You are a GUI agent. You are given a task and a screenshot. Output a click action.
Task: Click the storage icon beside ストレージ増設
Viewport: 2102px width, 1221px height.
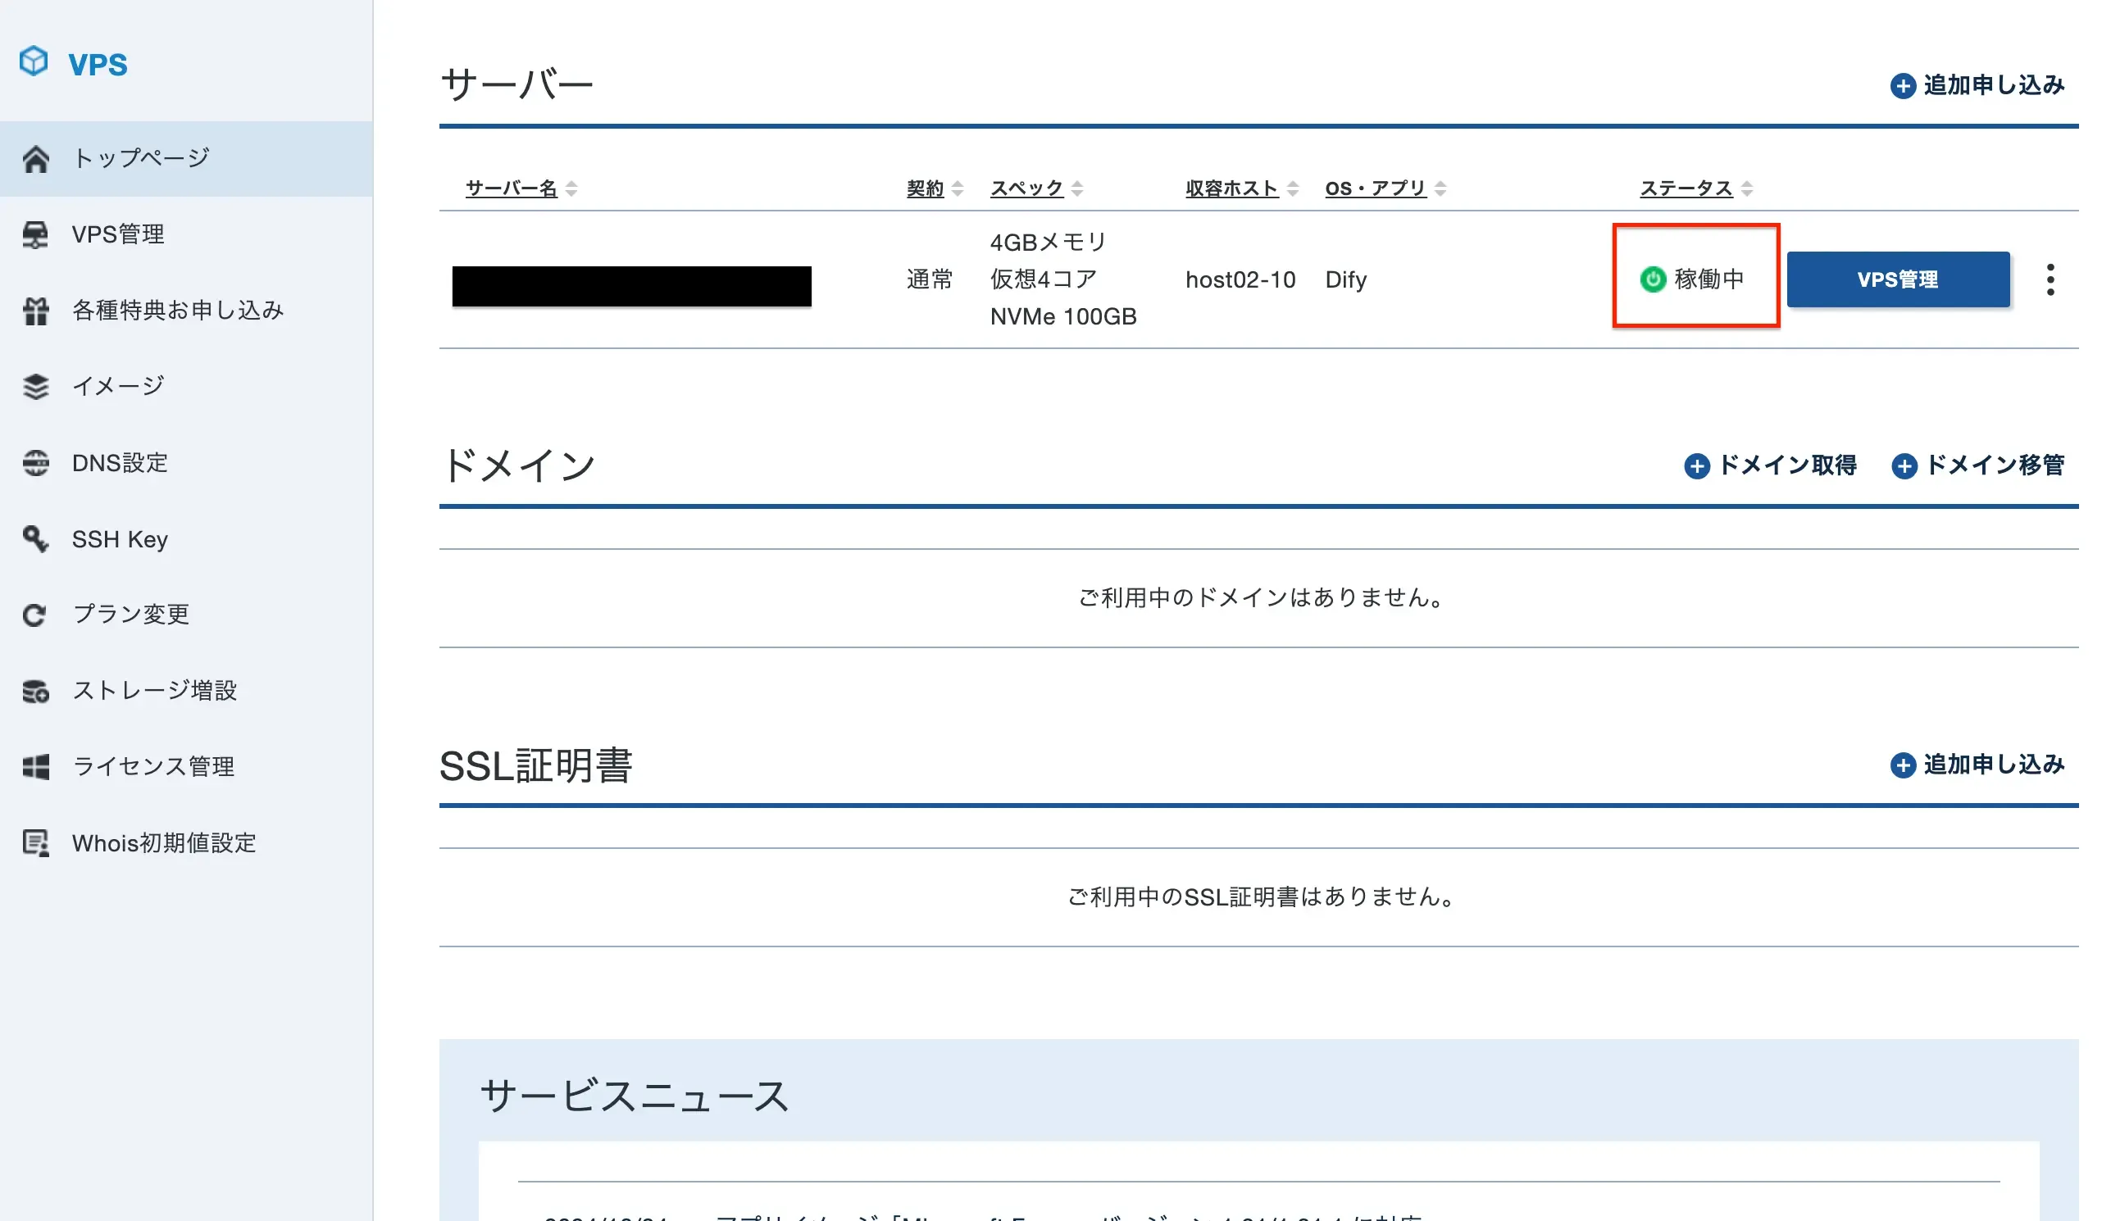tap(35, 692)
